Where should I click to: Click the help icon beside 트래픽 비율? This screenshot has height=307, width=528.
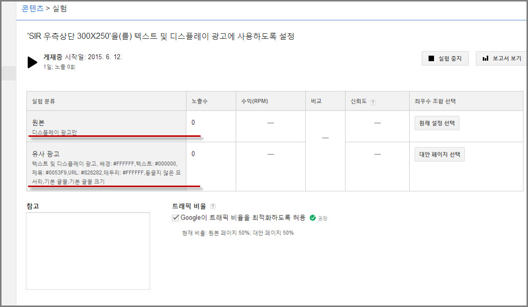click(213, 206)
